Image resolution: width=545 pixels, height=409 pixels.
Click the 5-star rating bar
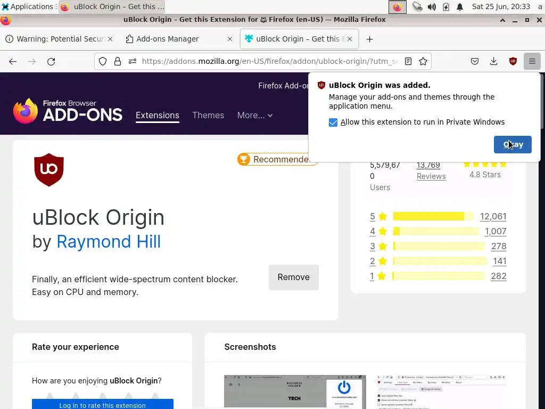click(x=433, y=216)
